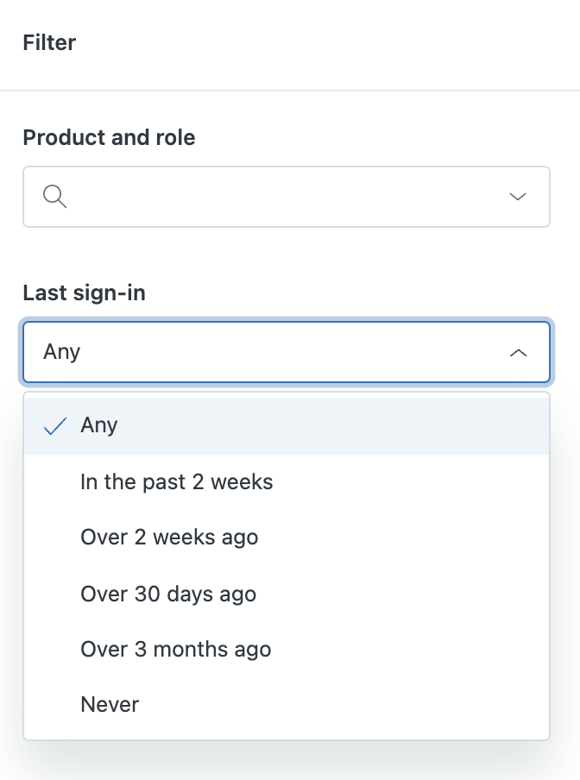The image size is (580, 780).
Task: Click the blue checkmark beside Any
Action: pos(55,425)
